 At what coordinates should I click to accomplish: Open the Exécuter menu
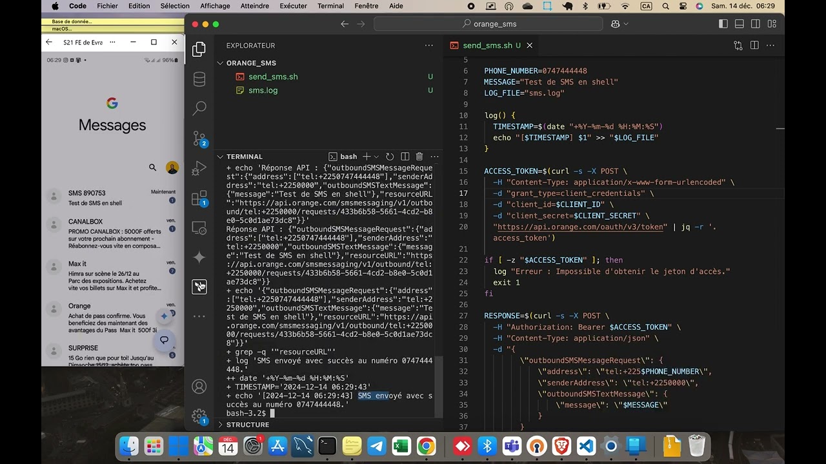coord(293,6)
